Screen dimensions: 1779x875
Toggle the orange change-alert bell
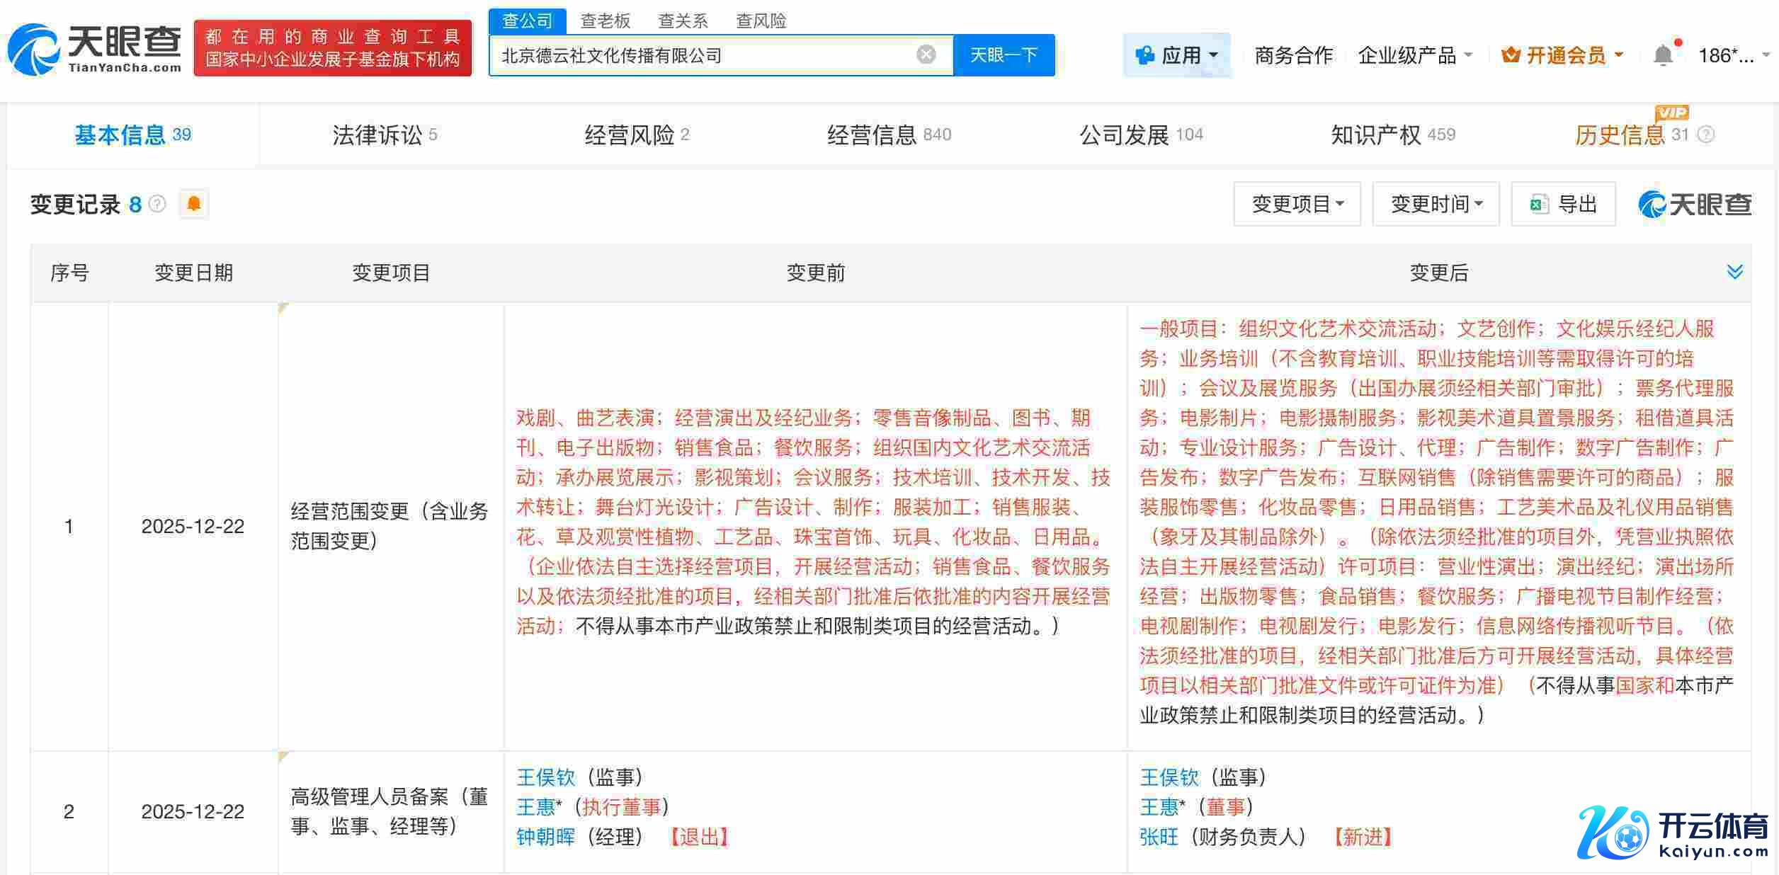pos(193,205)
